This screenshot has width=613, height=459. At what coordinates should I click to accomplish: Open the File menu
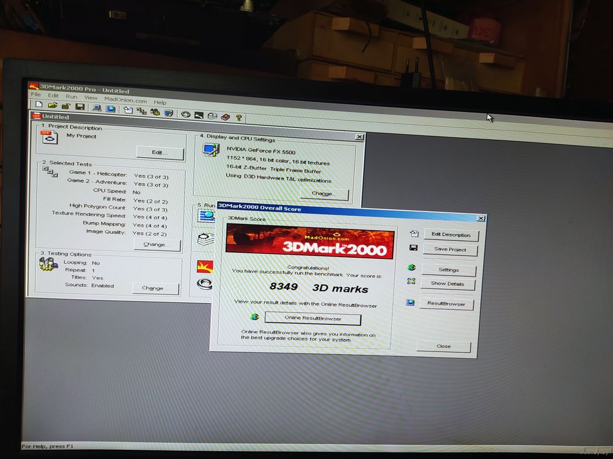coord(36,94)
